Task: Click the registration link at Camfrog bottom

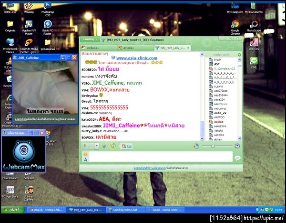Action: click(x=150, y=168)
